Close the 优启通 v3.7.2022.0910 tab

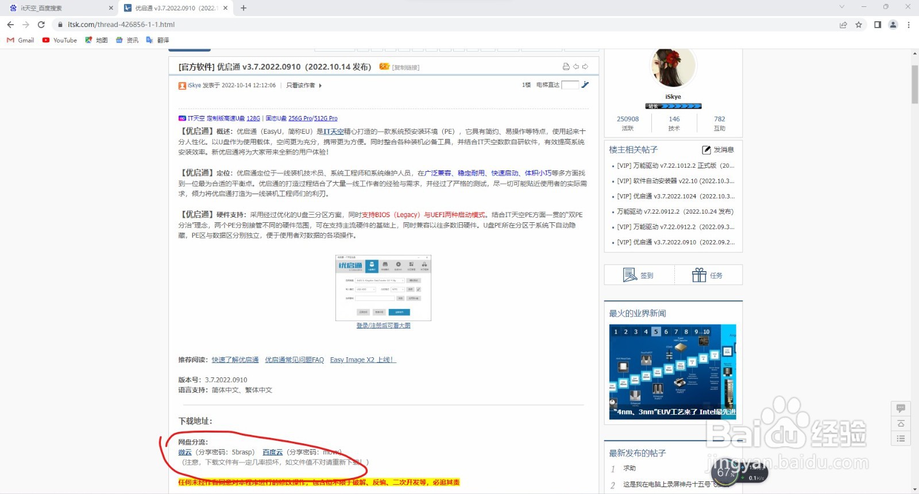pos(225,8)
